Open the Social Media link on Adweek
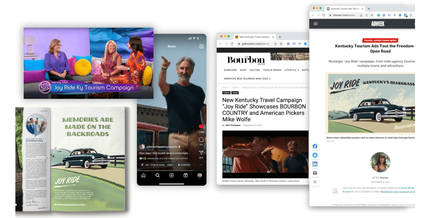Screen dimensions: 434x218 [407, 188]
